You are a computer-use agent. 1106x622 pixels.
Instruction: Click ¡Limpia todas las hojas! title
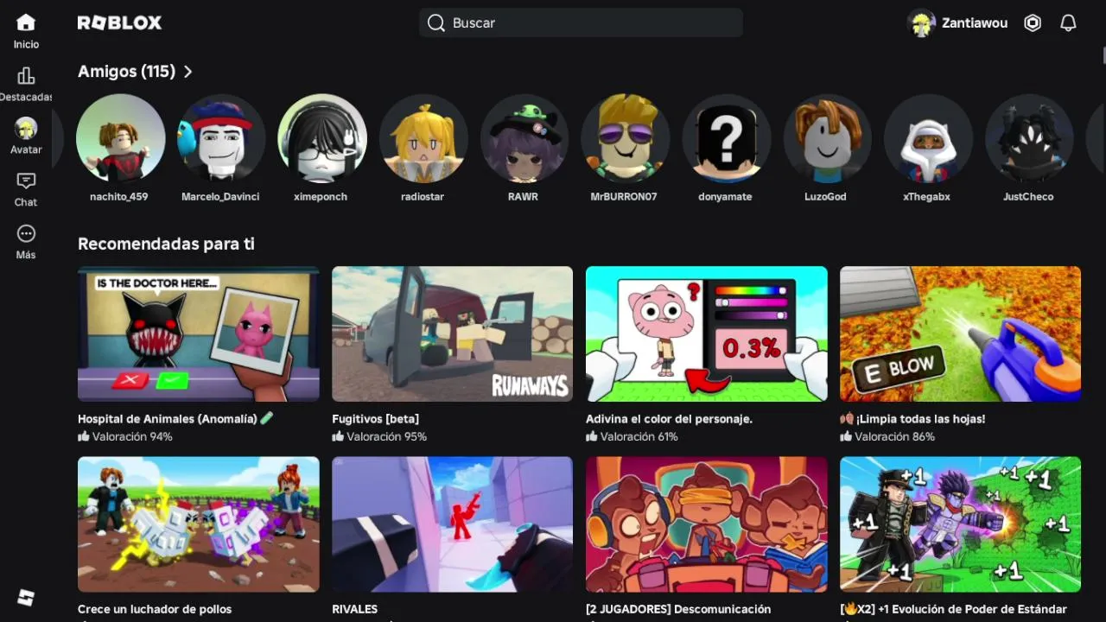click(912, 419)
